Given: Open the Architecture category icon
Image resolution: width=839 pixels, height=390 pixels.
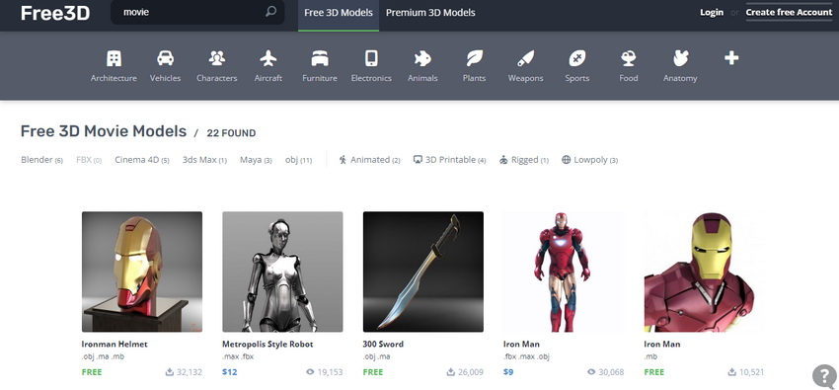Looking at the screenshot, I should click(x=114, y=58).
